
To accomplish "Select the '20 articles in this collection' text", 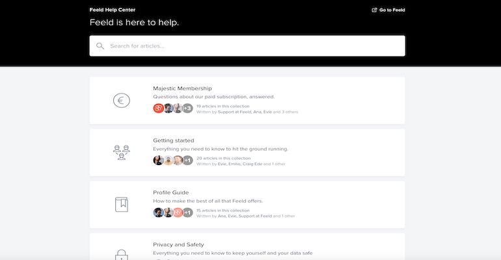I will (x=224, y=158).
